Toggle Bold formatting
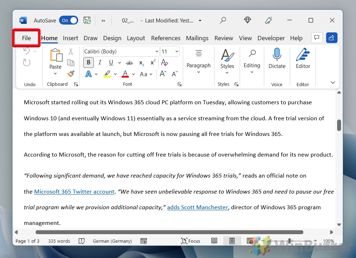Viewport: 356px width, 258px height. click(x=89, y=63)
